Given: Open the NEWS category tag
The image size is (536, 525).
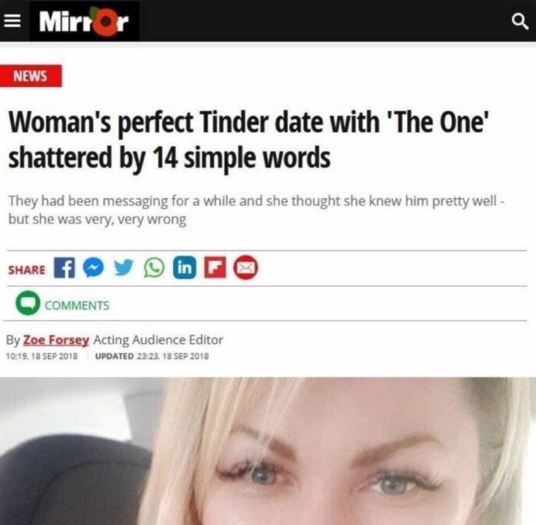Looking at the screenshot, I should [31, 76].
